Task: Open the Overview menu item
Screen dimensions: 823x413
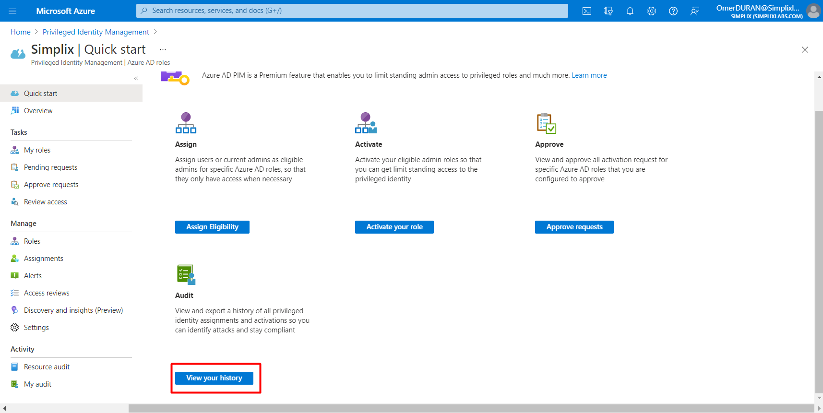Action: [71, 111]
